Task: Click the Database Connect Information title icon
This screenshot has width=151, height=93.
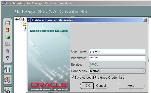Action: click(29, 20)
